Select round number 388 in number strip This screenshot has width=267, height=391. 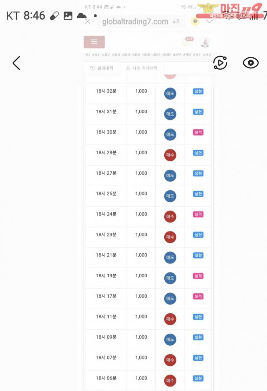point(166,54)
